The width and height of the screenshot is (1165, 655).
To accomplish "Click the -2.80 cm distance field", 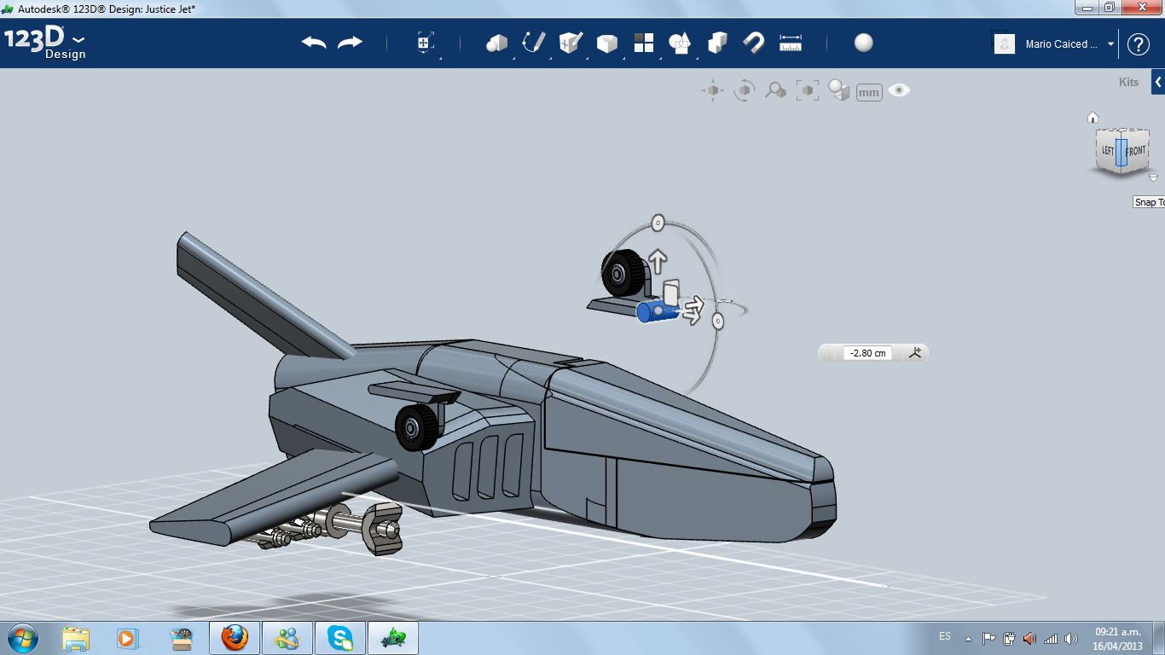I will [x=868, y=353].
